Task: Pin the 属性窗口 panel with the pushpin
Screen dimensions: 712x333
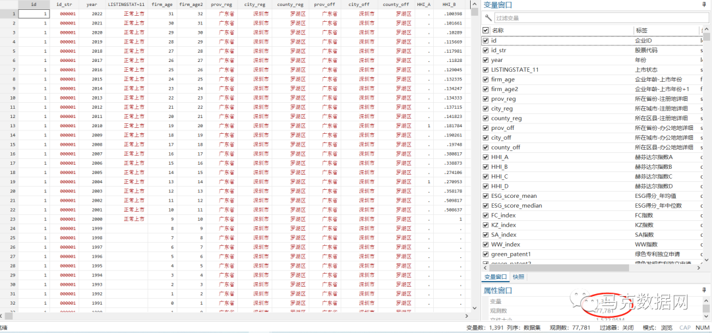Action: [704, 290]
